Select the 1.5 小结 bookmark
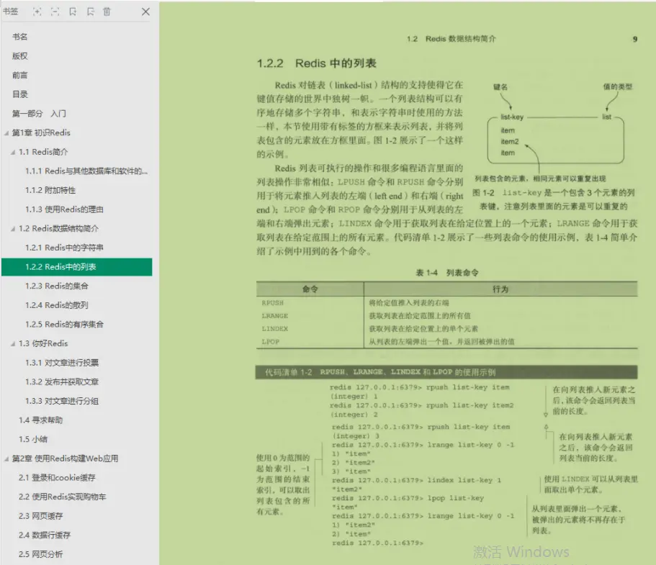The width and height of the screenshot is (656, 565). tap(32, 440)
